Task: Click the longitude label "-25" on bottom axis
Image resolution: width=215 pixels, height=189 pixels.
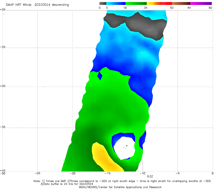Action: pyautogui.click(x=37, y=173)
